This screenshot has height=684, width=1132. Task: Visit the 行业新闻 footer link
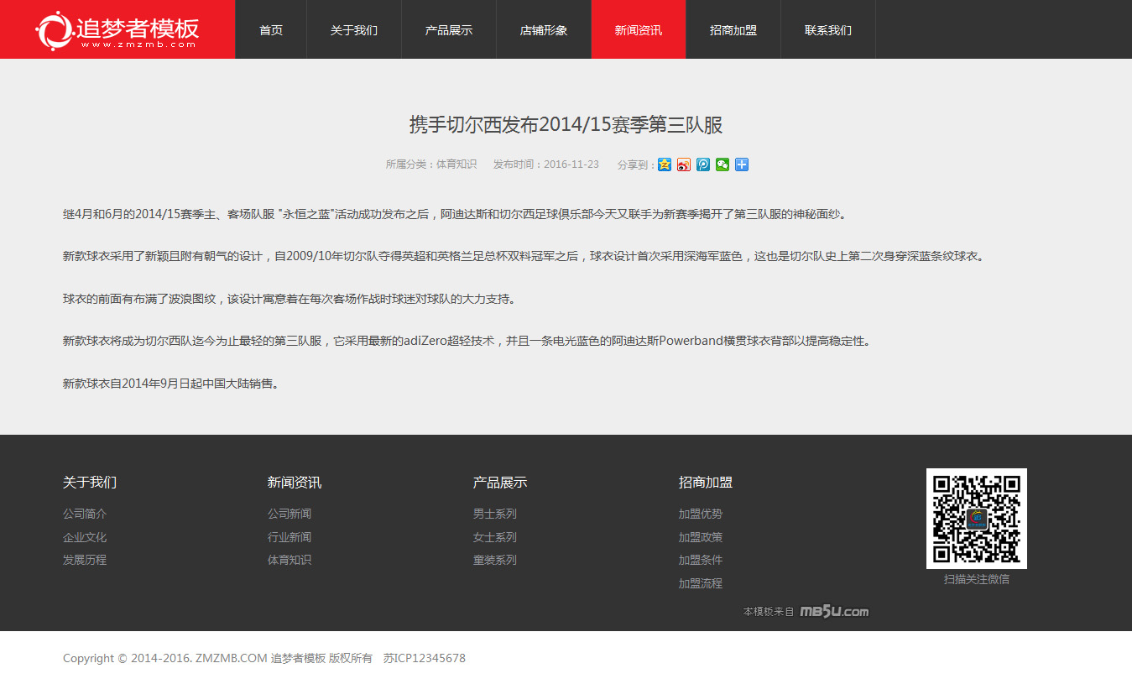pyautogui.click(x=290, y=537)
